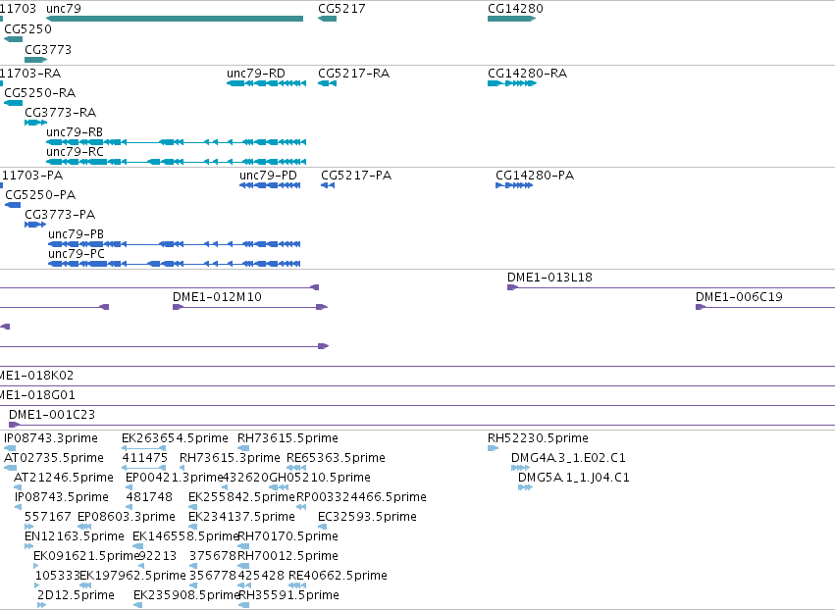Viewport: 835px width, 610px height.
Task: Click the EN12163.5prime EST label
Action: point(75,536)
